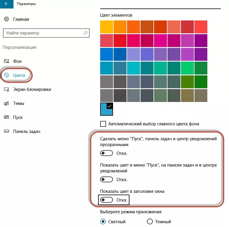
Task: Select the Светлый app mode
Action: [x=103, y=222]
